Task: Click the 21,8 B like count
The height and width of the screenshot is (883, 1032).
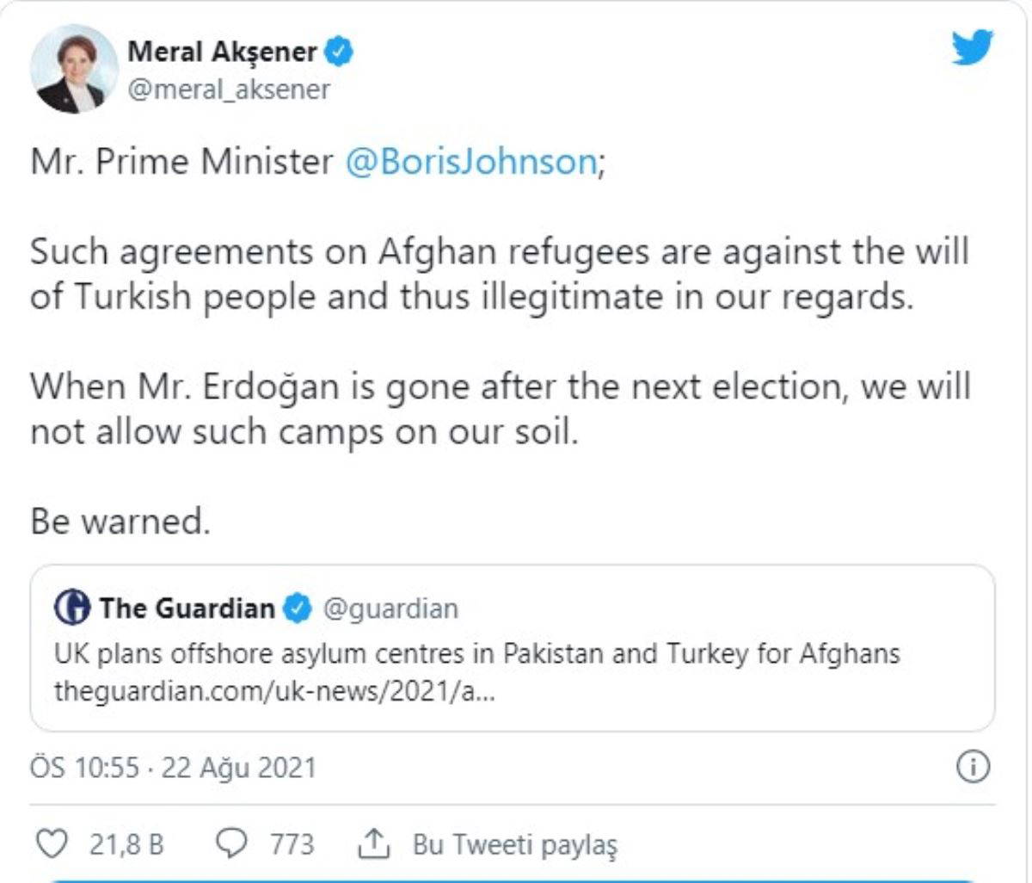Action: click(126, 844)
